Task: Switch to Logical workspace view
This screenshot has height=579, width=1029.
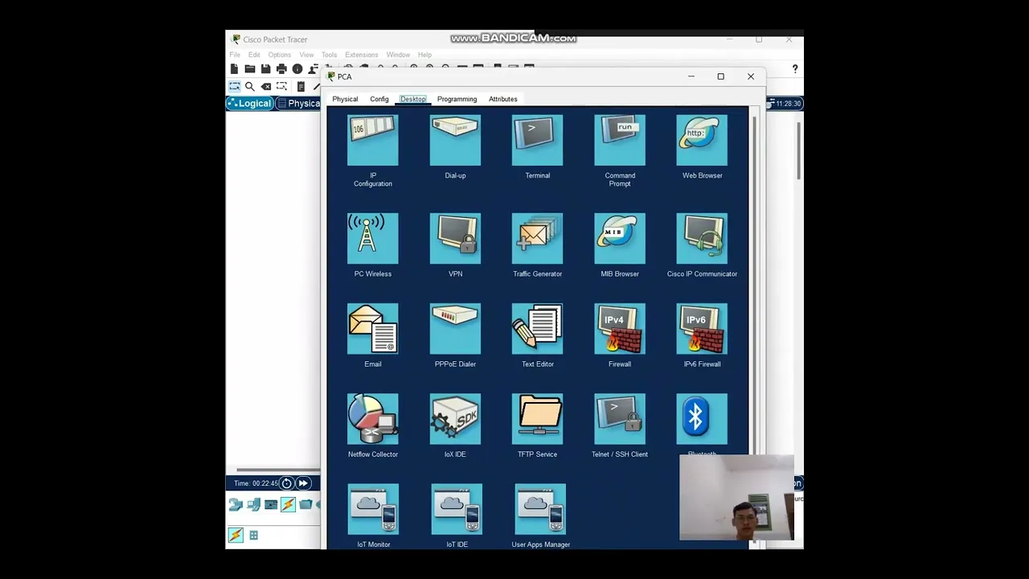Action: 250,103
